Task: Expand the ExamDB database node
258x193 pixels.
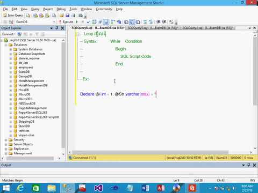Action: (x=11, y=72)
